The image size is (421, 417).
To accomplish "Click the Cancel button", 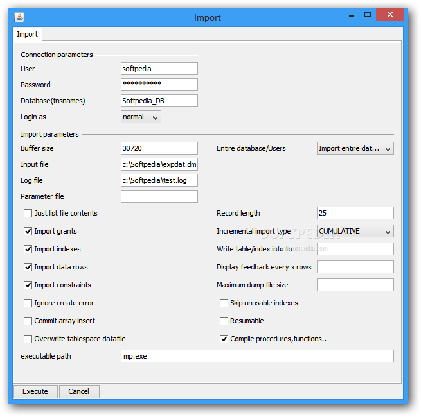I will point(79,391).
